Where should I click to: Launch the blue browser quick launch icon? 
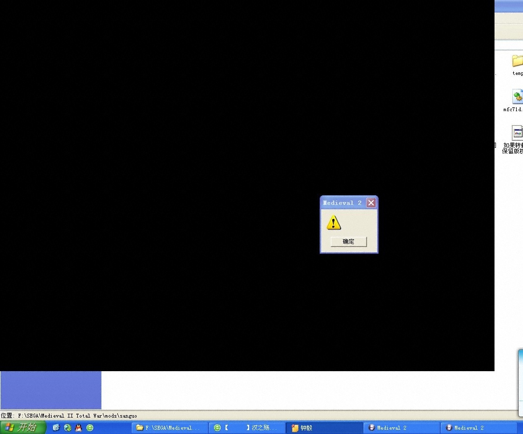pos(56,428)
